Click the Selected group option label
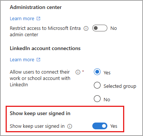Image resolution: width=143 pixels, height=136 pixels. (120, 86)
